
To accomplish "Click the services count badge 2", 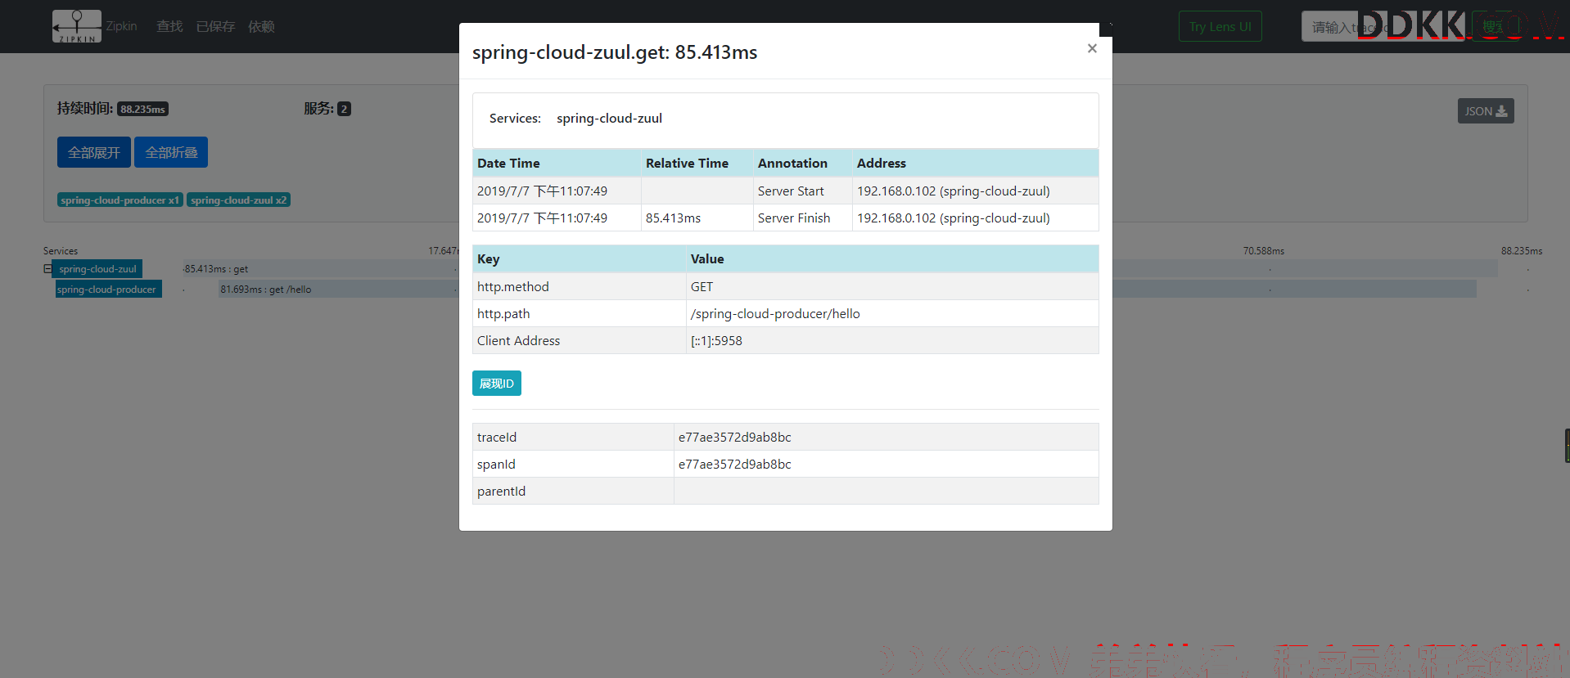I will [x=344, y=109].
